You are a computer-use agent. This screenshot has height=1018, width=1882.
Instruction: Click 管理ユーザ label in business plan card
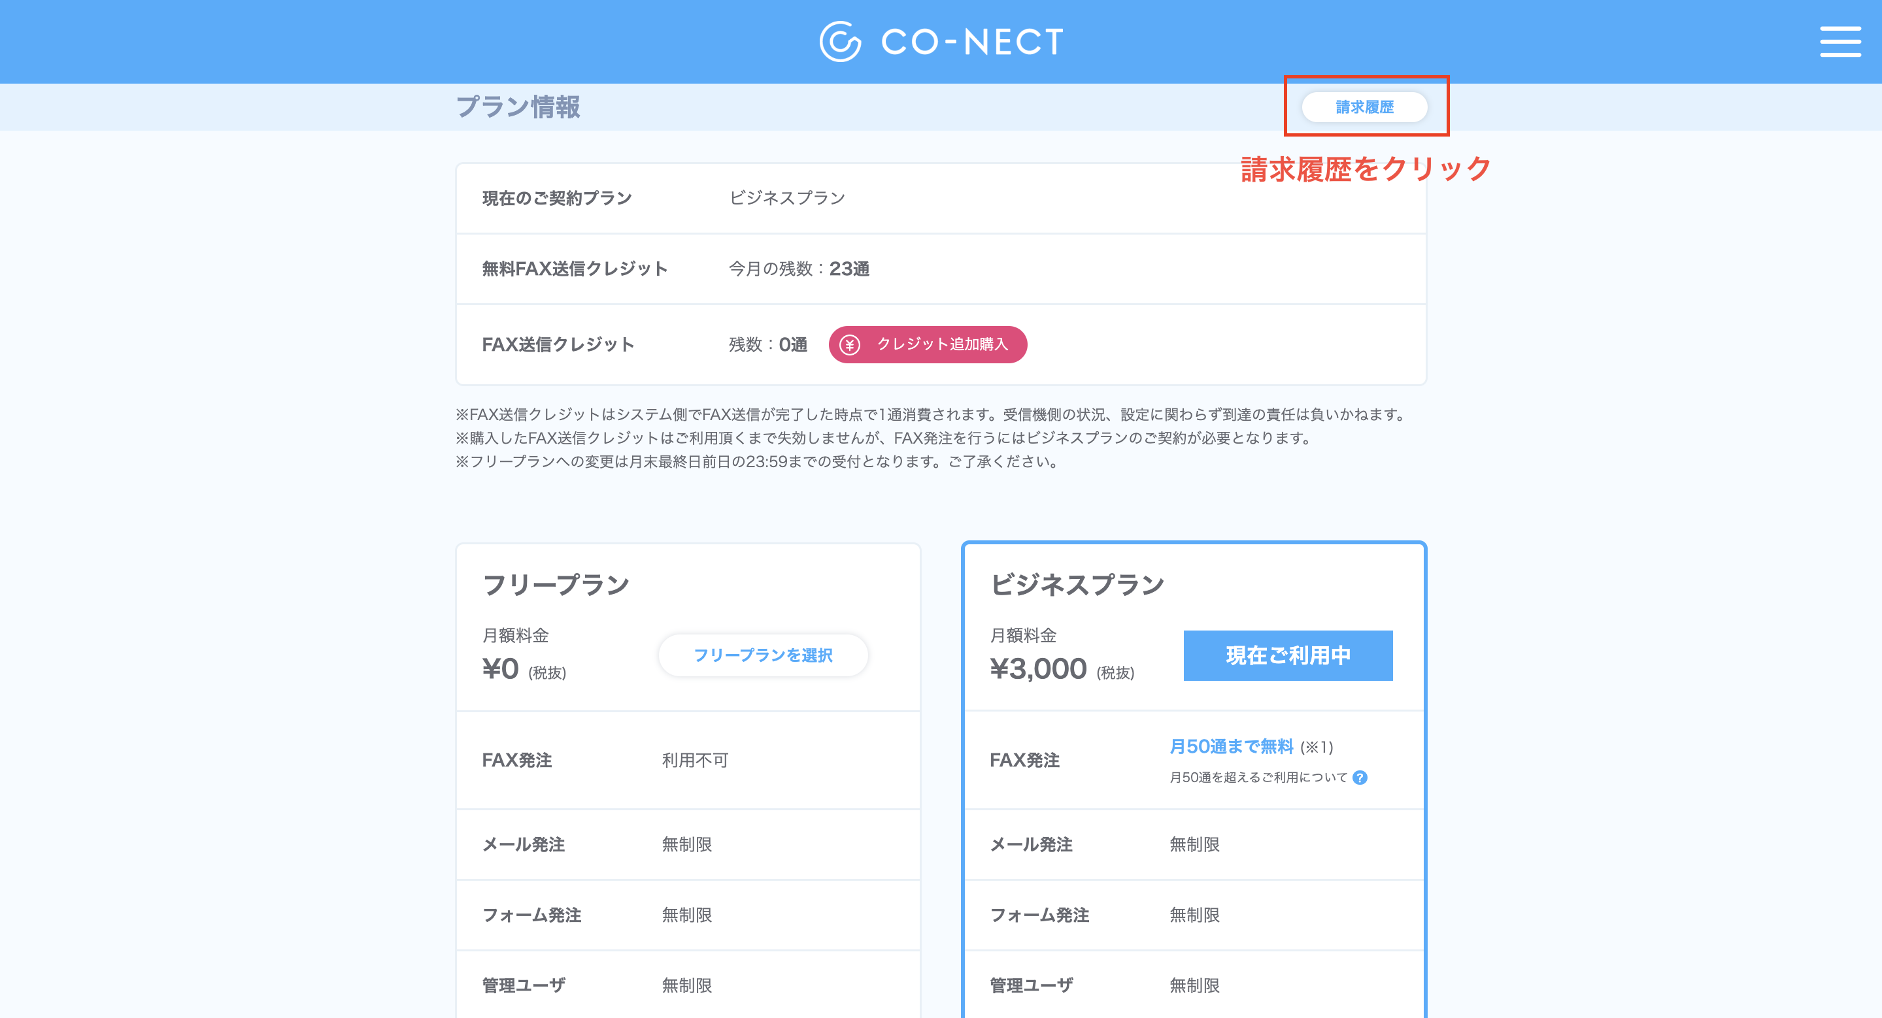click(1031, 985)
